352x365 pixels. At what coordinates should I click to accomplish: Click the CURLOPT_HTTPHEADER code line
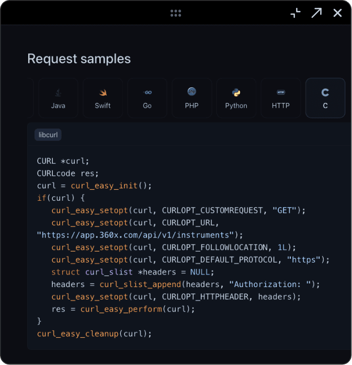coord(176,297)
